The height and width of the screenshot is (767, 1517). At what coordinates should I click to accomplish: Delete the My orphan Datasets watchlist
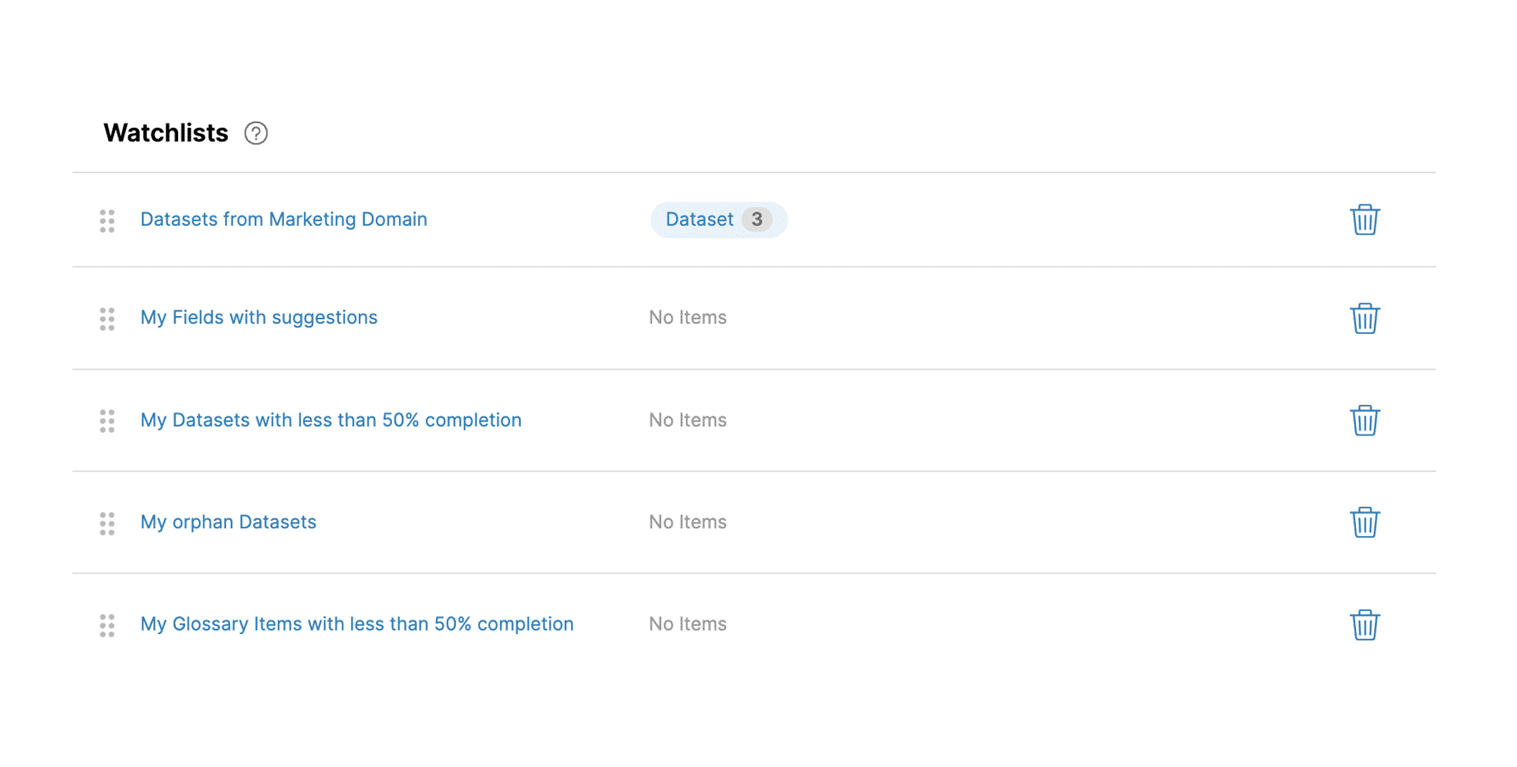click(x=1364, y=522)
